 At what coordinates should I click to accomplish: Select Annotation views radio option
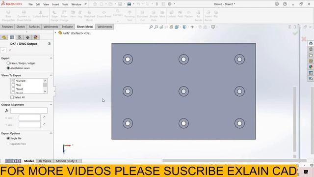pos(8,68)
